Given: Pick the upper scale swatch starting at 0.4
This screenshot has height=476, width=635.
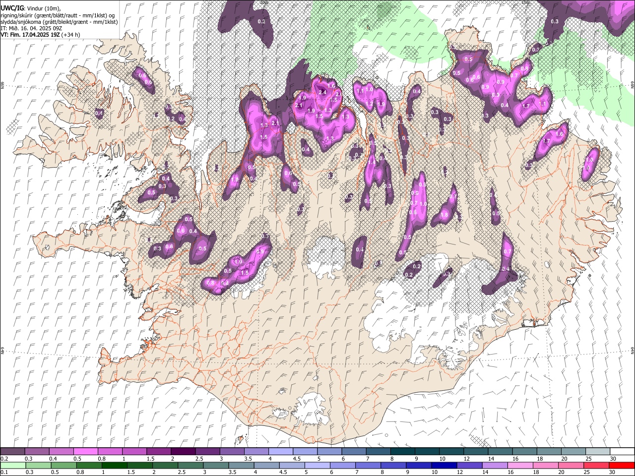Looking at the screenshot, I should click(62, 452).
